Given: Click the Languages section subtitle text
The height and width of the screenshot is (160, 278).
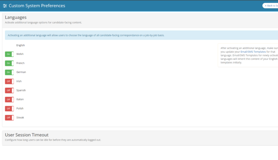Looking at the screenshot, I should (43, 22).
